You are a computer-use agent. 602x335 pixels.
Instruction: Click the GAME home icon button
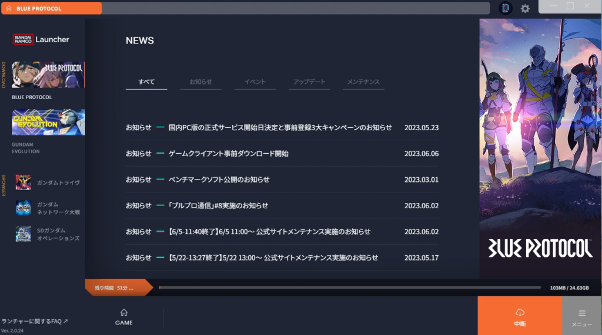point(123,317)
